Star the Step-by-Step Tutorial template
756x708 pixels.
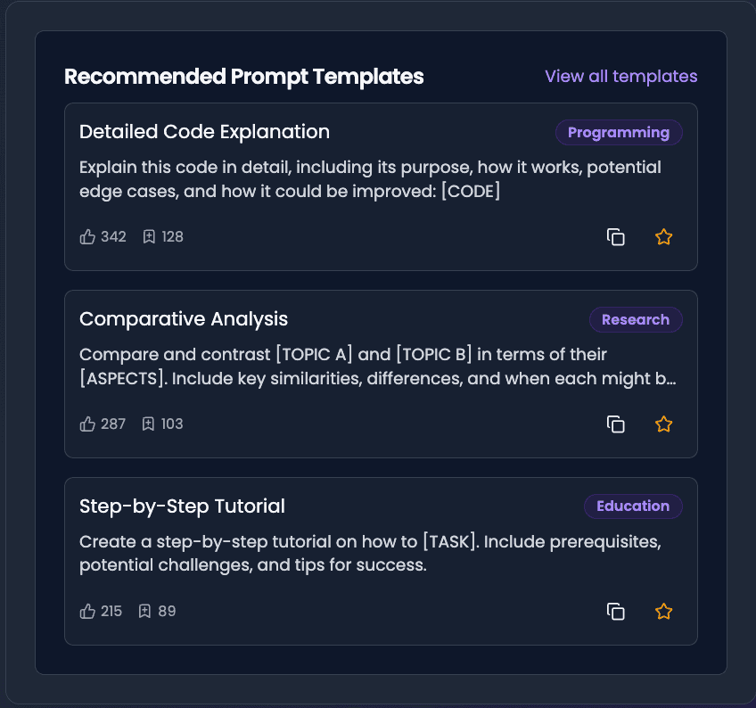(663, 612)
